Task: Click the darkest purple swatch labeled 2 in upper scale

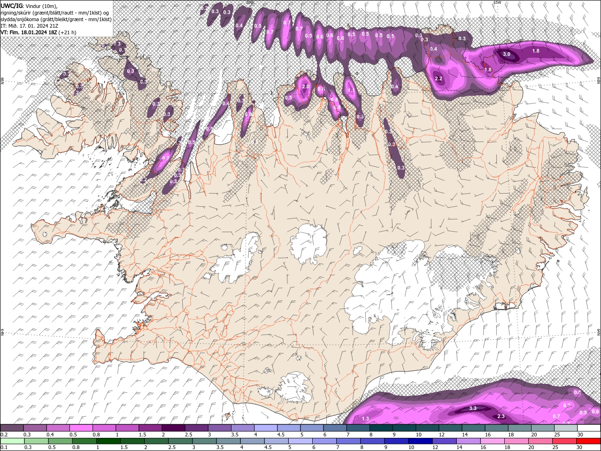Action: (173, 428)
